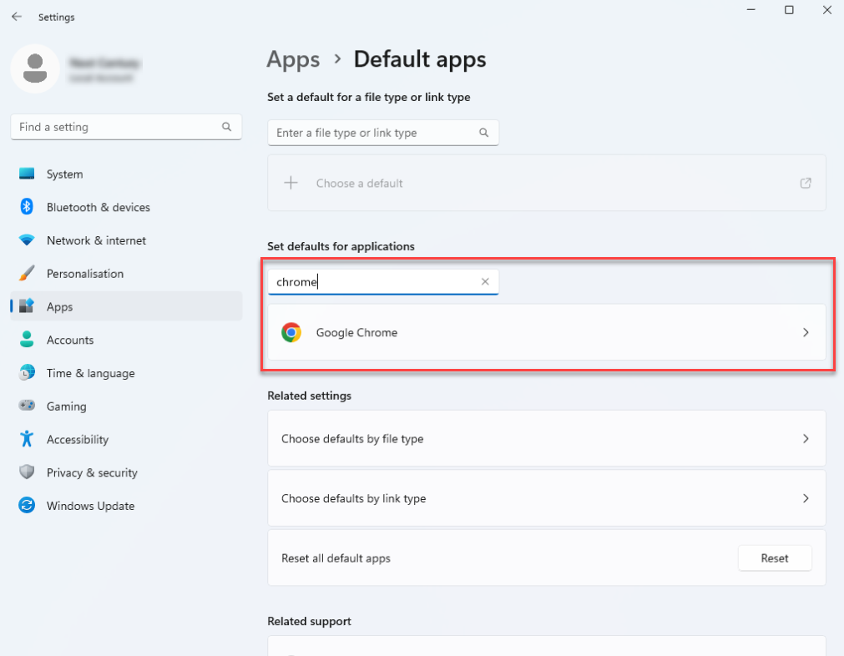Expand Choose defaults by link type
The image size is (844, 656).
tap(546, 498)
